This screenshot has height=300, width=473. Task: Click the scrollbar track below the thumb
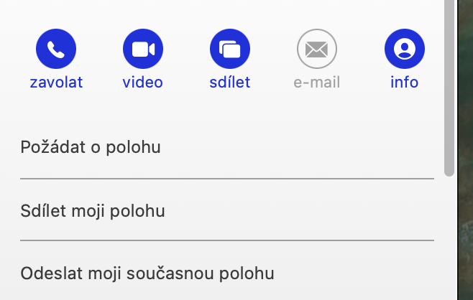click(449, 237)
